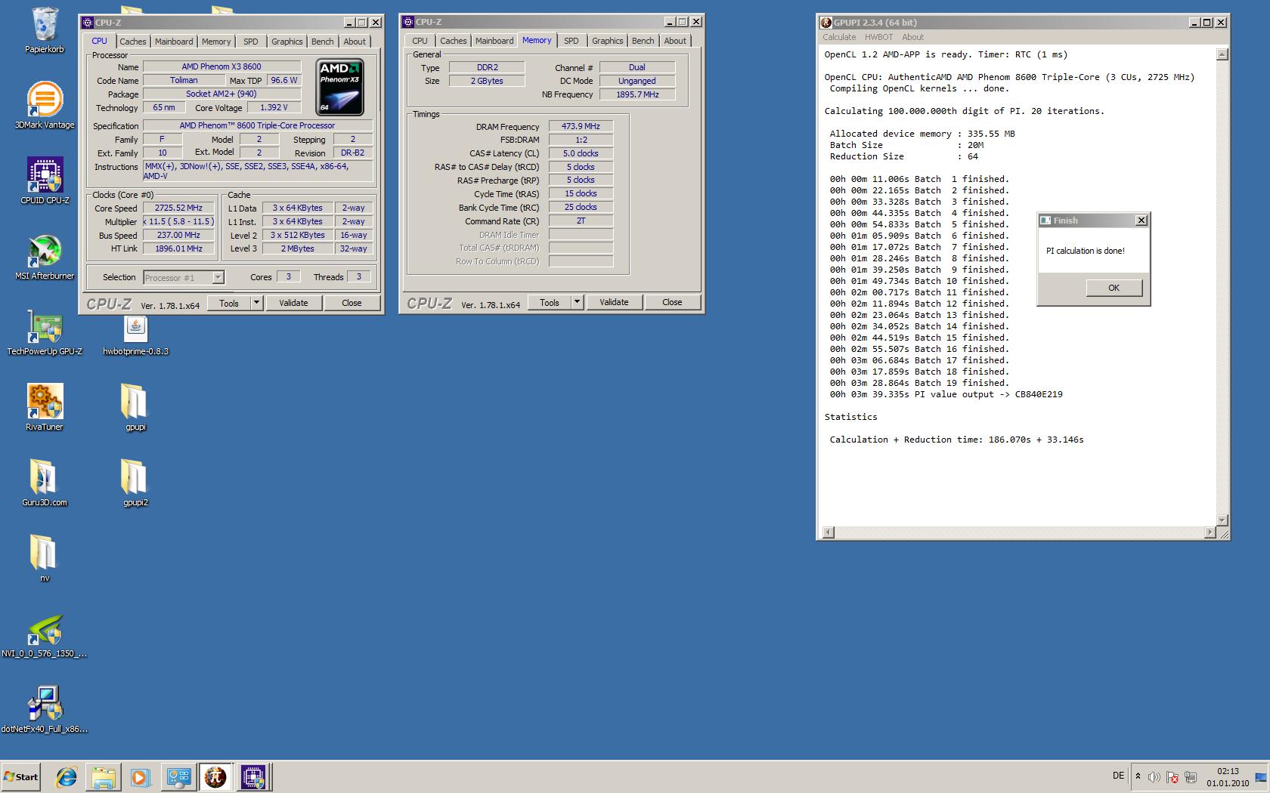Open the gpupi folder on desktop
This screenshot has height=793, width=1270.
tap(135, 408)
